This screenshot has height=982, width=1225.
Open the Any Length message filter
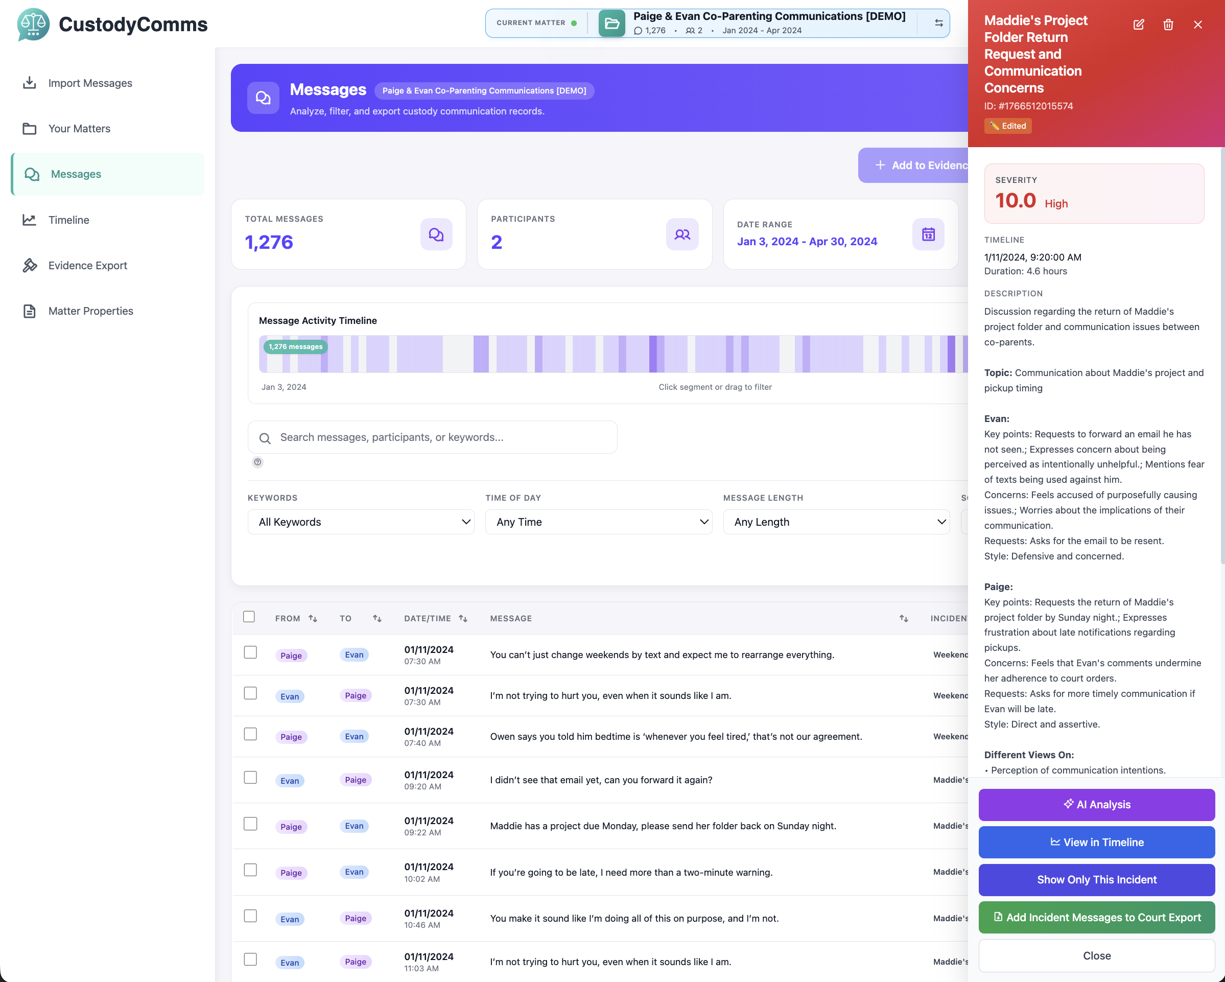pyautogui.click(x=836, y=522)
